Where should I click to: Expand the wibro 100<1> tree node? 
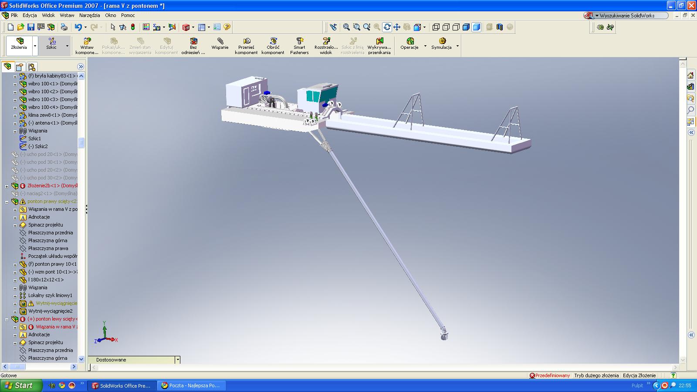click(x=15, y=84)
